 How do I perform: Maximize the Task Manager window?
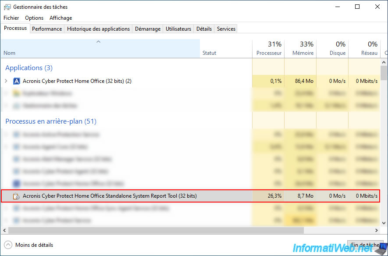click(357, 7)
